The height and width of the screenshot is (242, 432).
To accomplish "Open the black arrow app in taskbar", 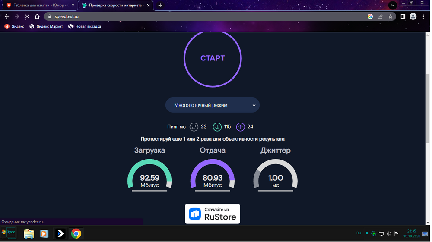I will point(60,234).
